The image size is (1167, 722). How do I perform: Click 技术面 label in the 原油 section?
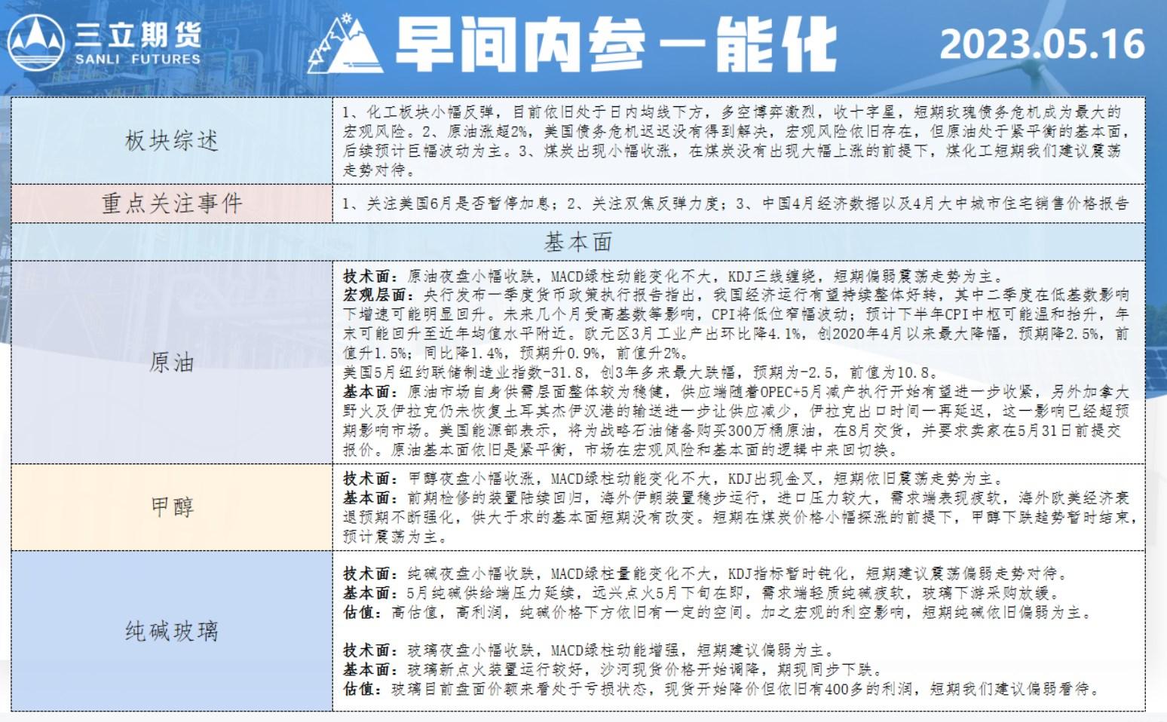coord(366,276)
